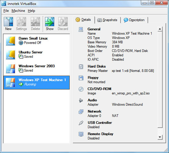
Task: Click the Running green arrow status icon
Action: point(21,84)
